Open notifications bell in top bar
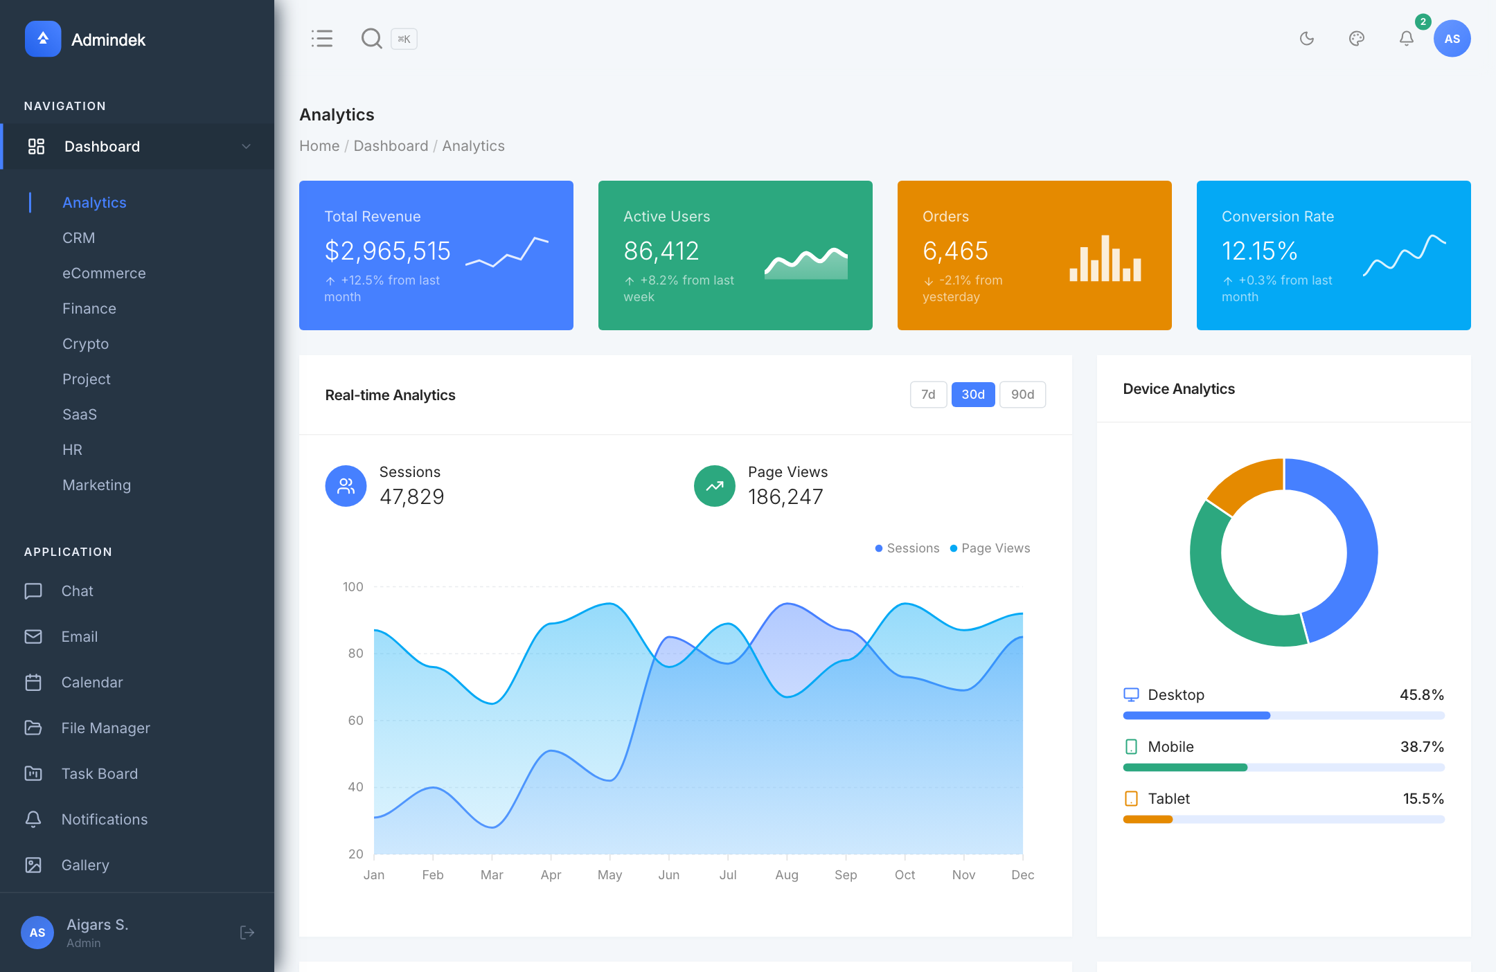Image resolution: width=1496 pixels, height=972 pixels. (x=1406, y=39)
